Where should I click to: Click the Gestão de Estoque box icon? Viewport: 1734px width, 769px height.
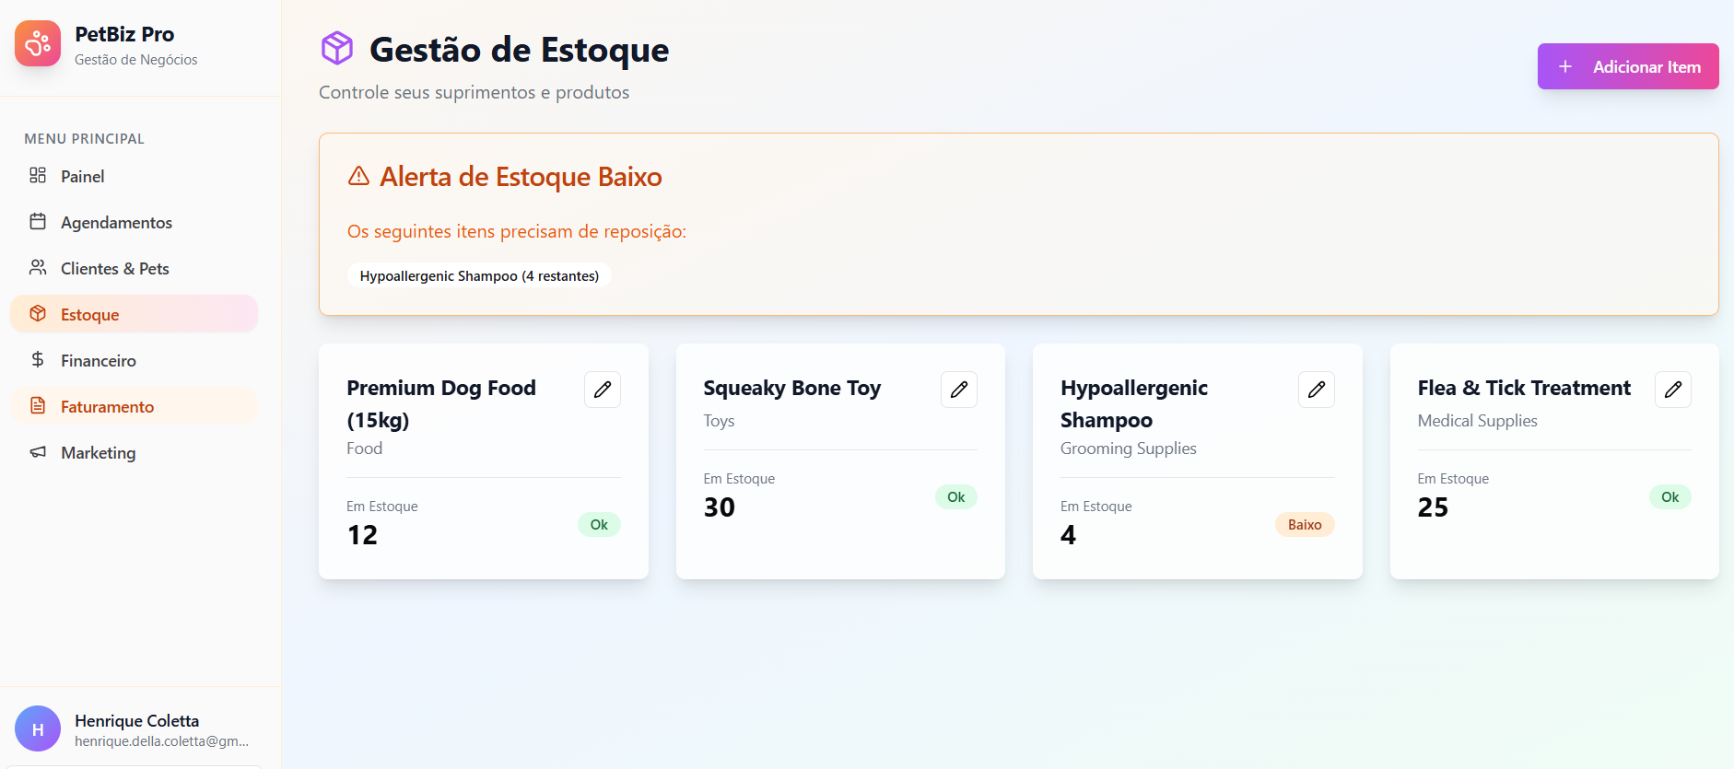tap(337, 48)
